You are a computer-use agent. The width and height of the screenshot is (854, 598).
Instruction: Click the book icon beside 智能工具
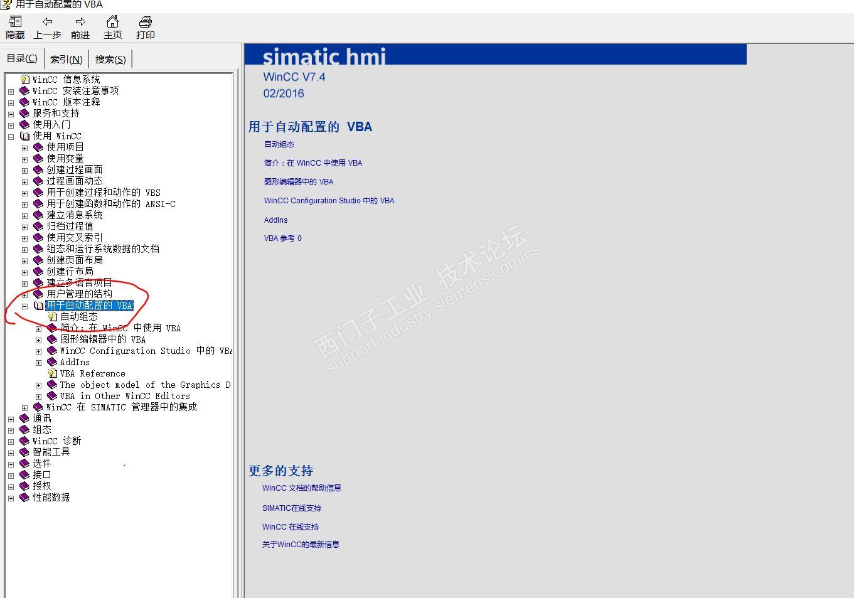click(24, 452)
